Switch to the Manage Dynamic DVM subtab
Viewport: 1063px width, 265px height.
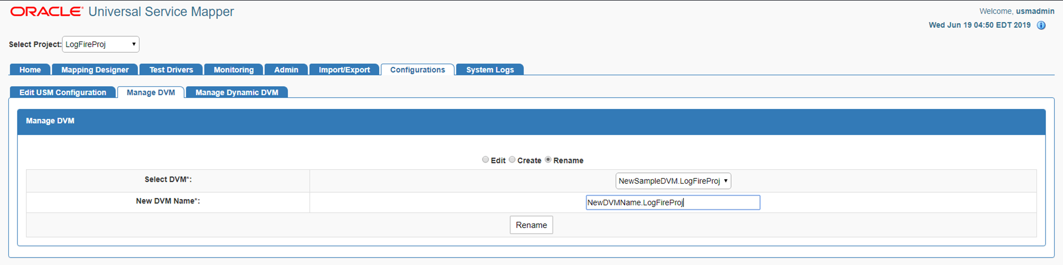[x=237, y=92]
